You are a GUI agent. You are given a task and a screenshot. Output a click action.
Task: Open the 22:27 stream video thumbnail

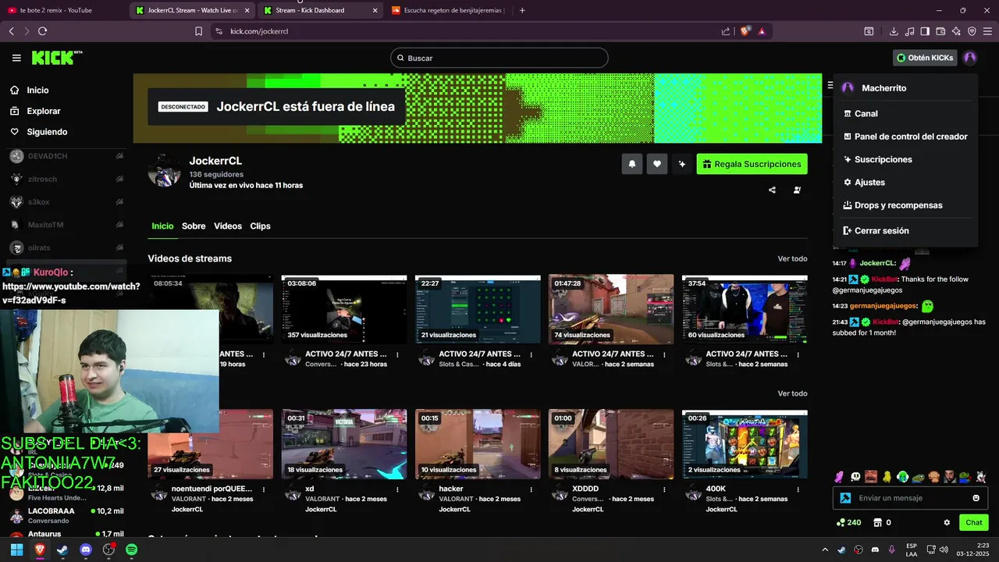(x=478, y=309)
